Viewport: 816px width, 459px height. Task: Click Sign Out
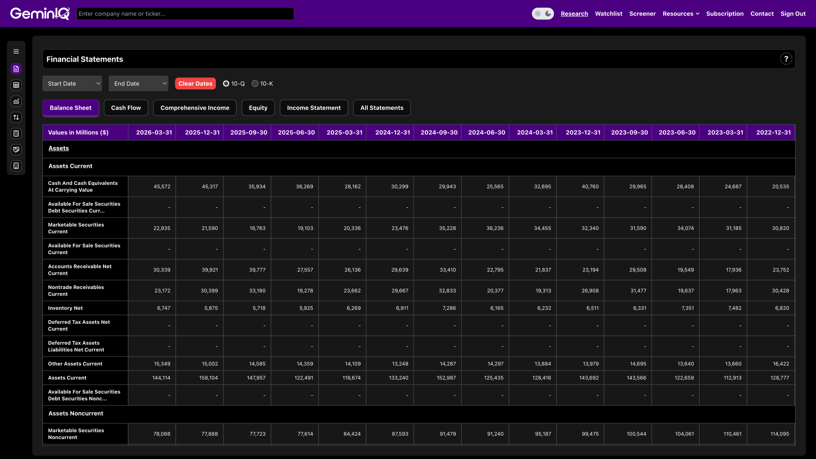tap(793, 14)
